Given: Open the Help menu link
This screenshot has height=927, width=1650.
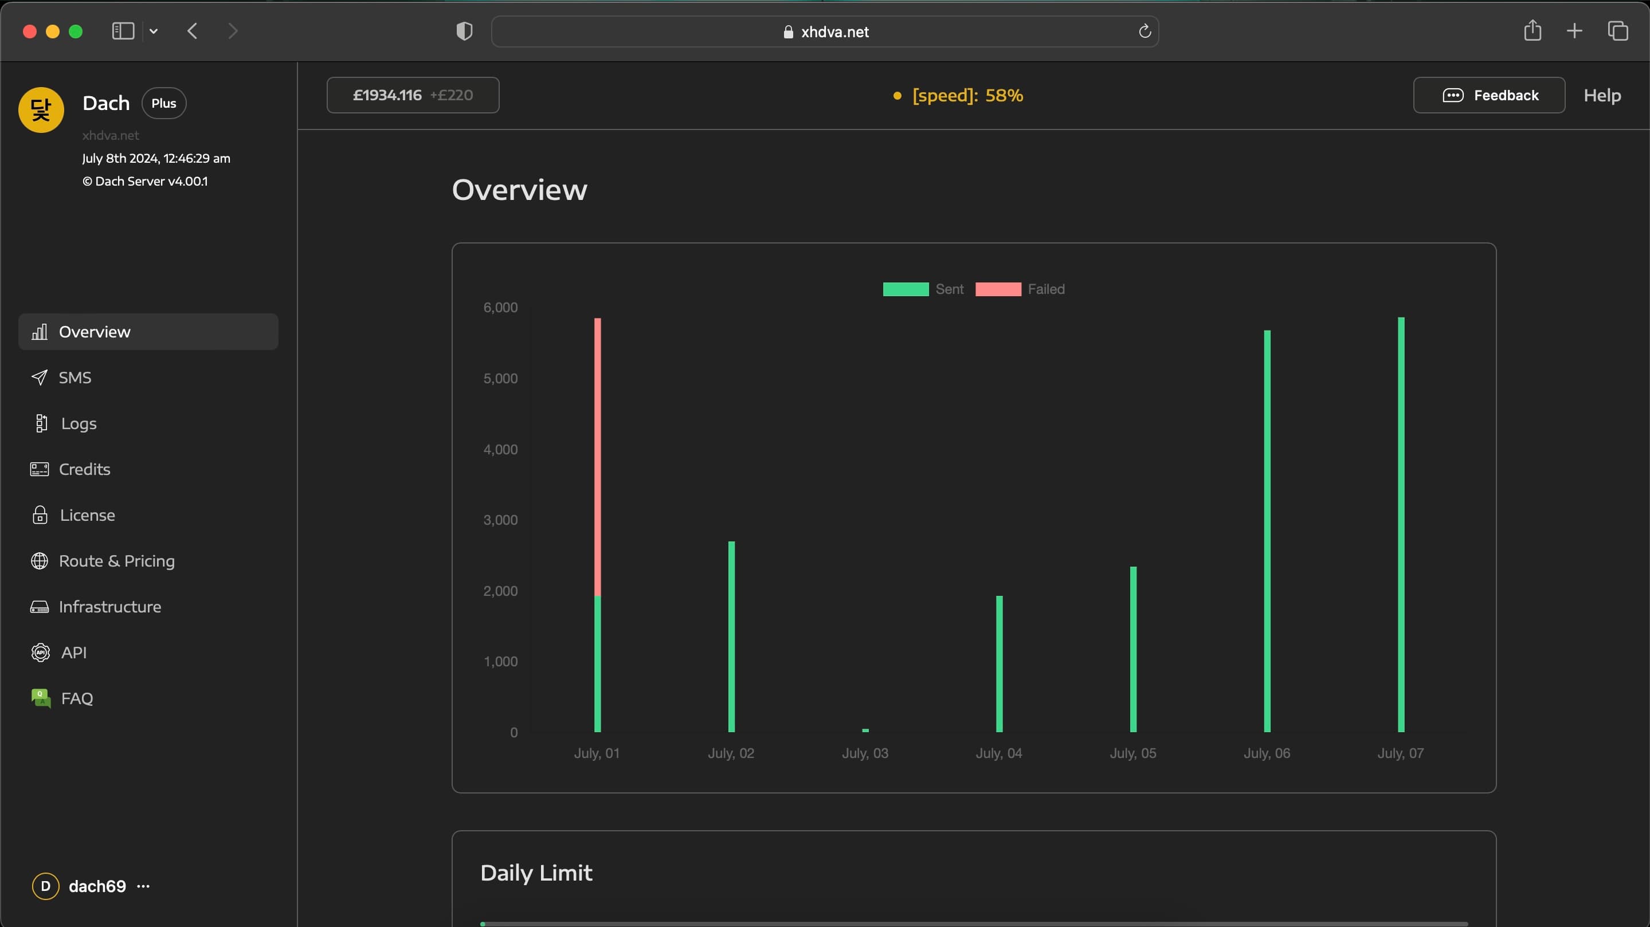Looking at the screenshot, I should coord(1601,95).
